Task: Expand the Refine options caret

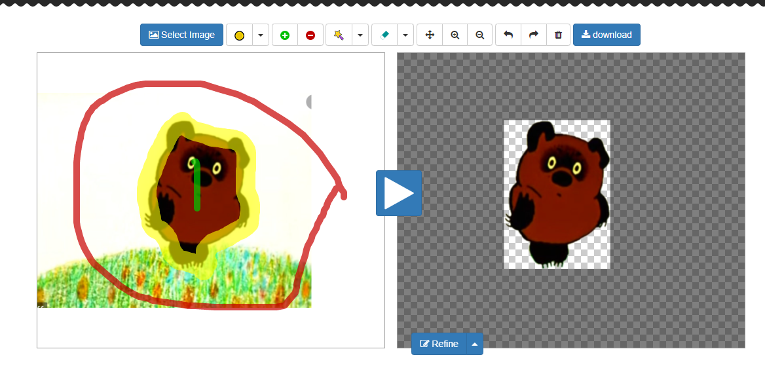Action: pos(475,344)
